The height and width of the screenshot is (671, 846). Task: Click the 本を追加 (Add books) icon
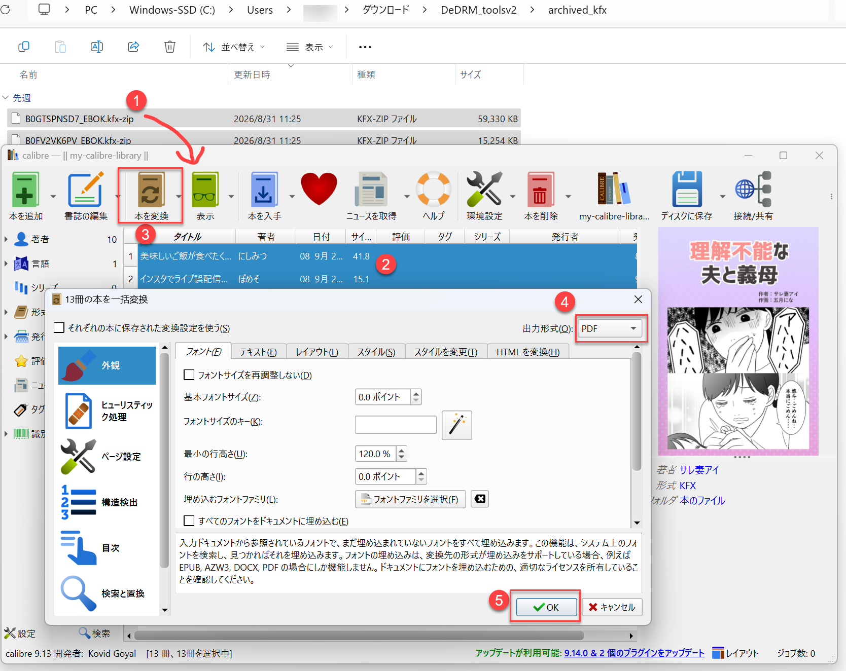[x=25, y=190]
